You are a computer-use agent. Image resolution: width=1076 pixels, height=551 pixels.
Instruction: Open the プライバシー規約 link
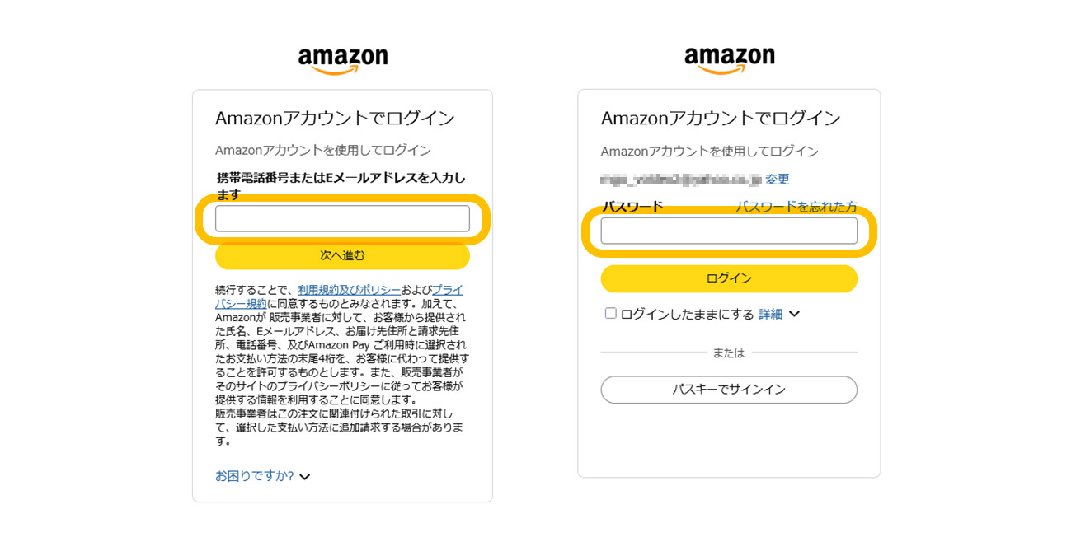tap(447, 290)
